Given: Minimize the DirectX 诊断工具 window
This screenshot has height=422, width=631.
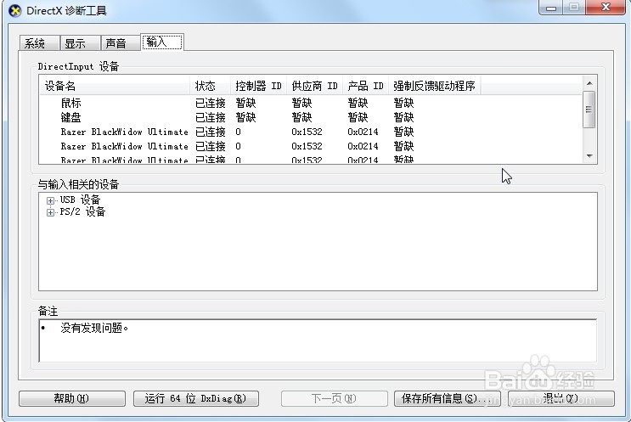Looking at the screenshot, I should 551,8.
